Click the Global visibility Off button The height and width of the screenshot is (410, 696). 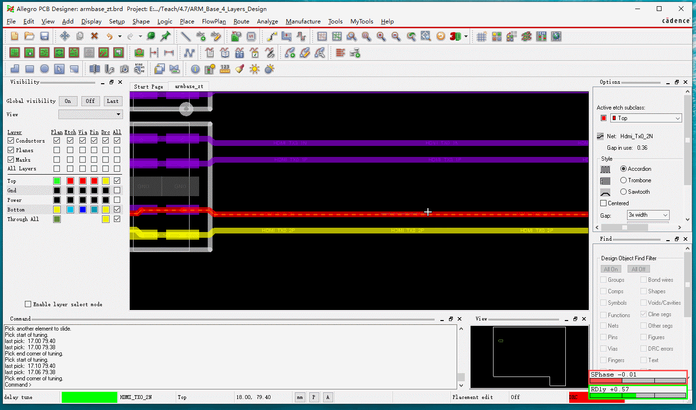(x=90, y=101)
